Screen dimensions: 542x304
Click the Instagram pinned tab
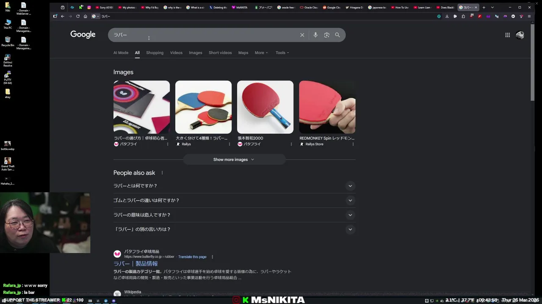point(89,7)
